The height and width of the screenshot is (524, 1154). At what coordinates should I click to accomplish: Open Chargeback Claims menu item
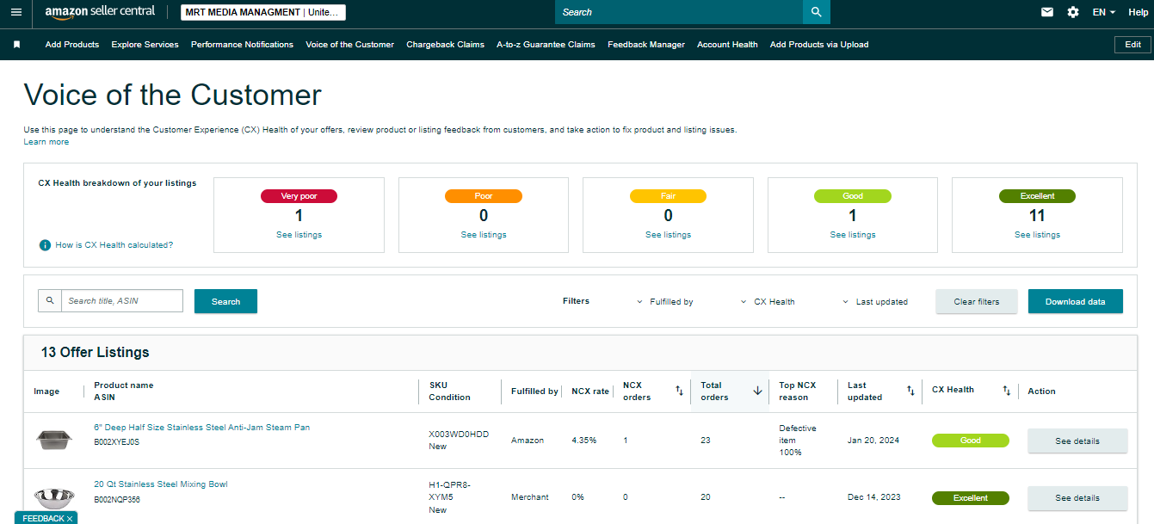tap(445, 45)
